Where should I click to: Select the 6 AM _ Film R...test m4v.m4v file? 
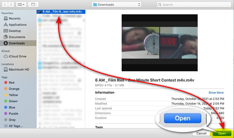(x=61, y=12)
